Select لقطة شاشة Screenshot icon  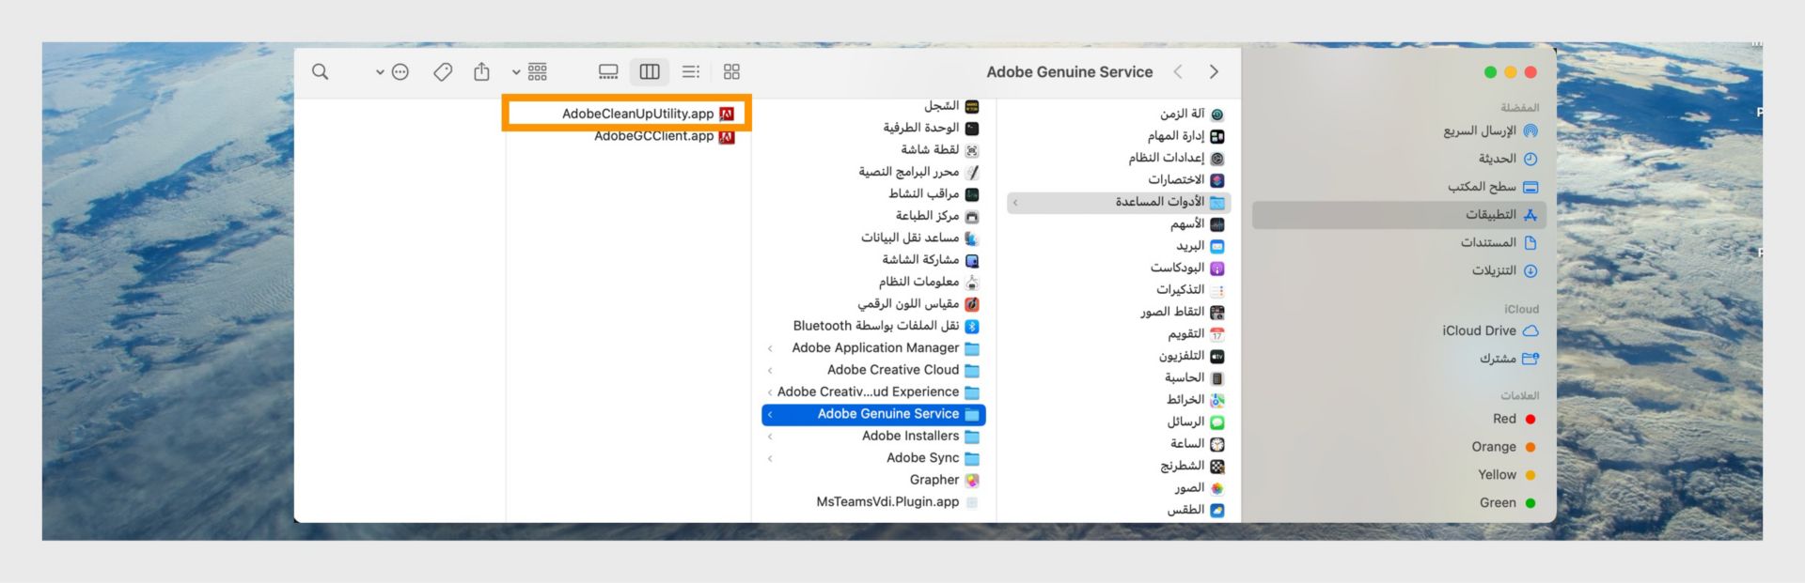point(972,150)
